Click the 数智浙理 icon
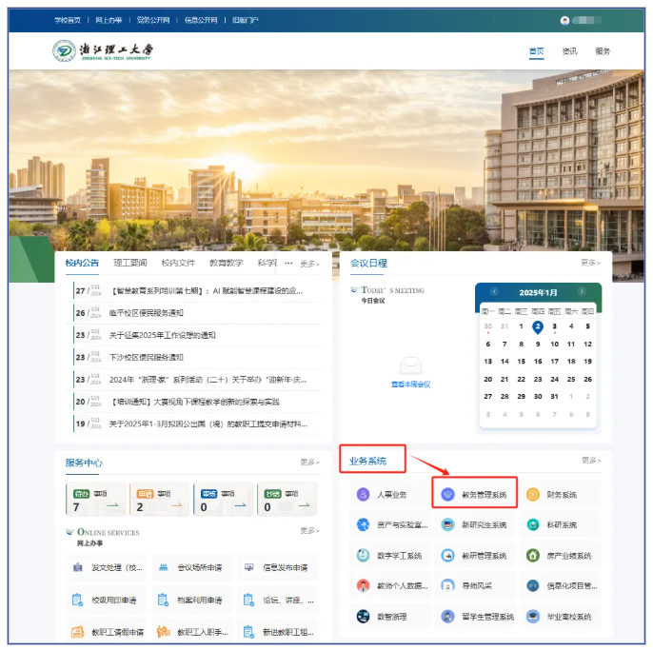Viewport: 653px width, 650px height. pos(363,617)
